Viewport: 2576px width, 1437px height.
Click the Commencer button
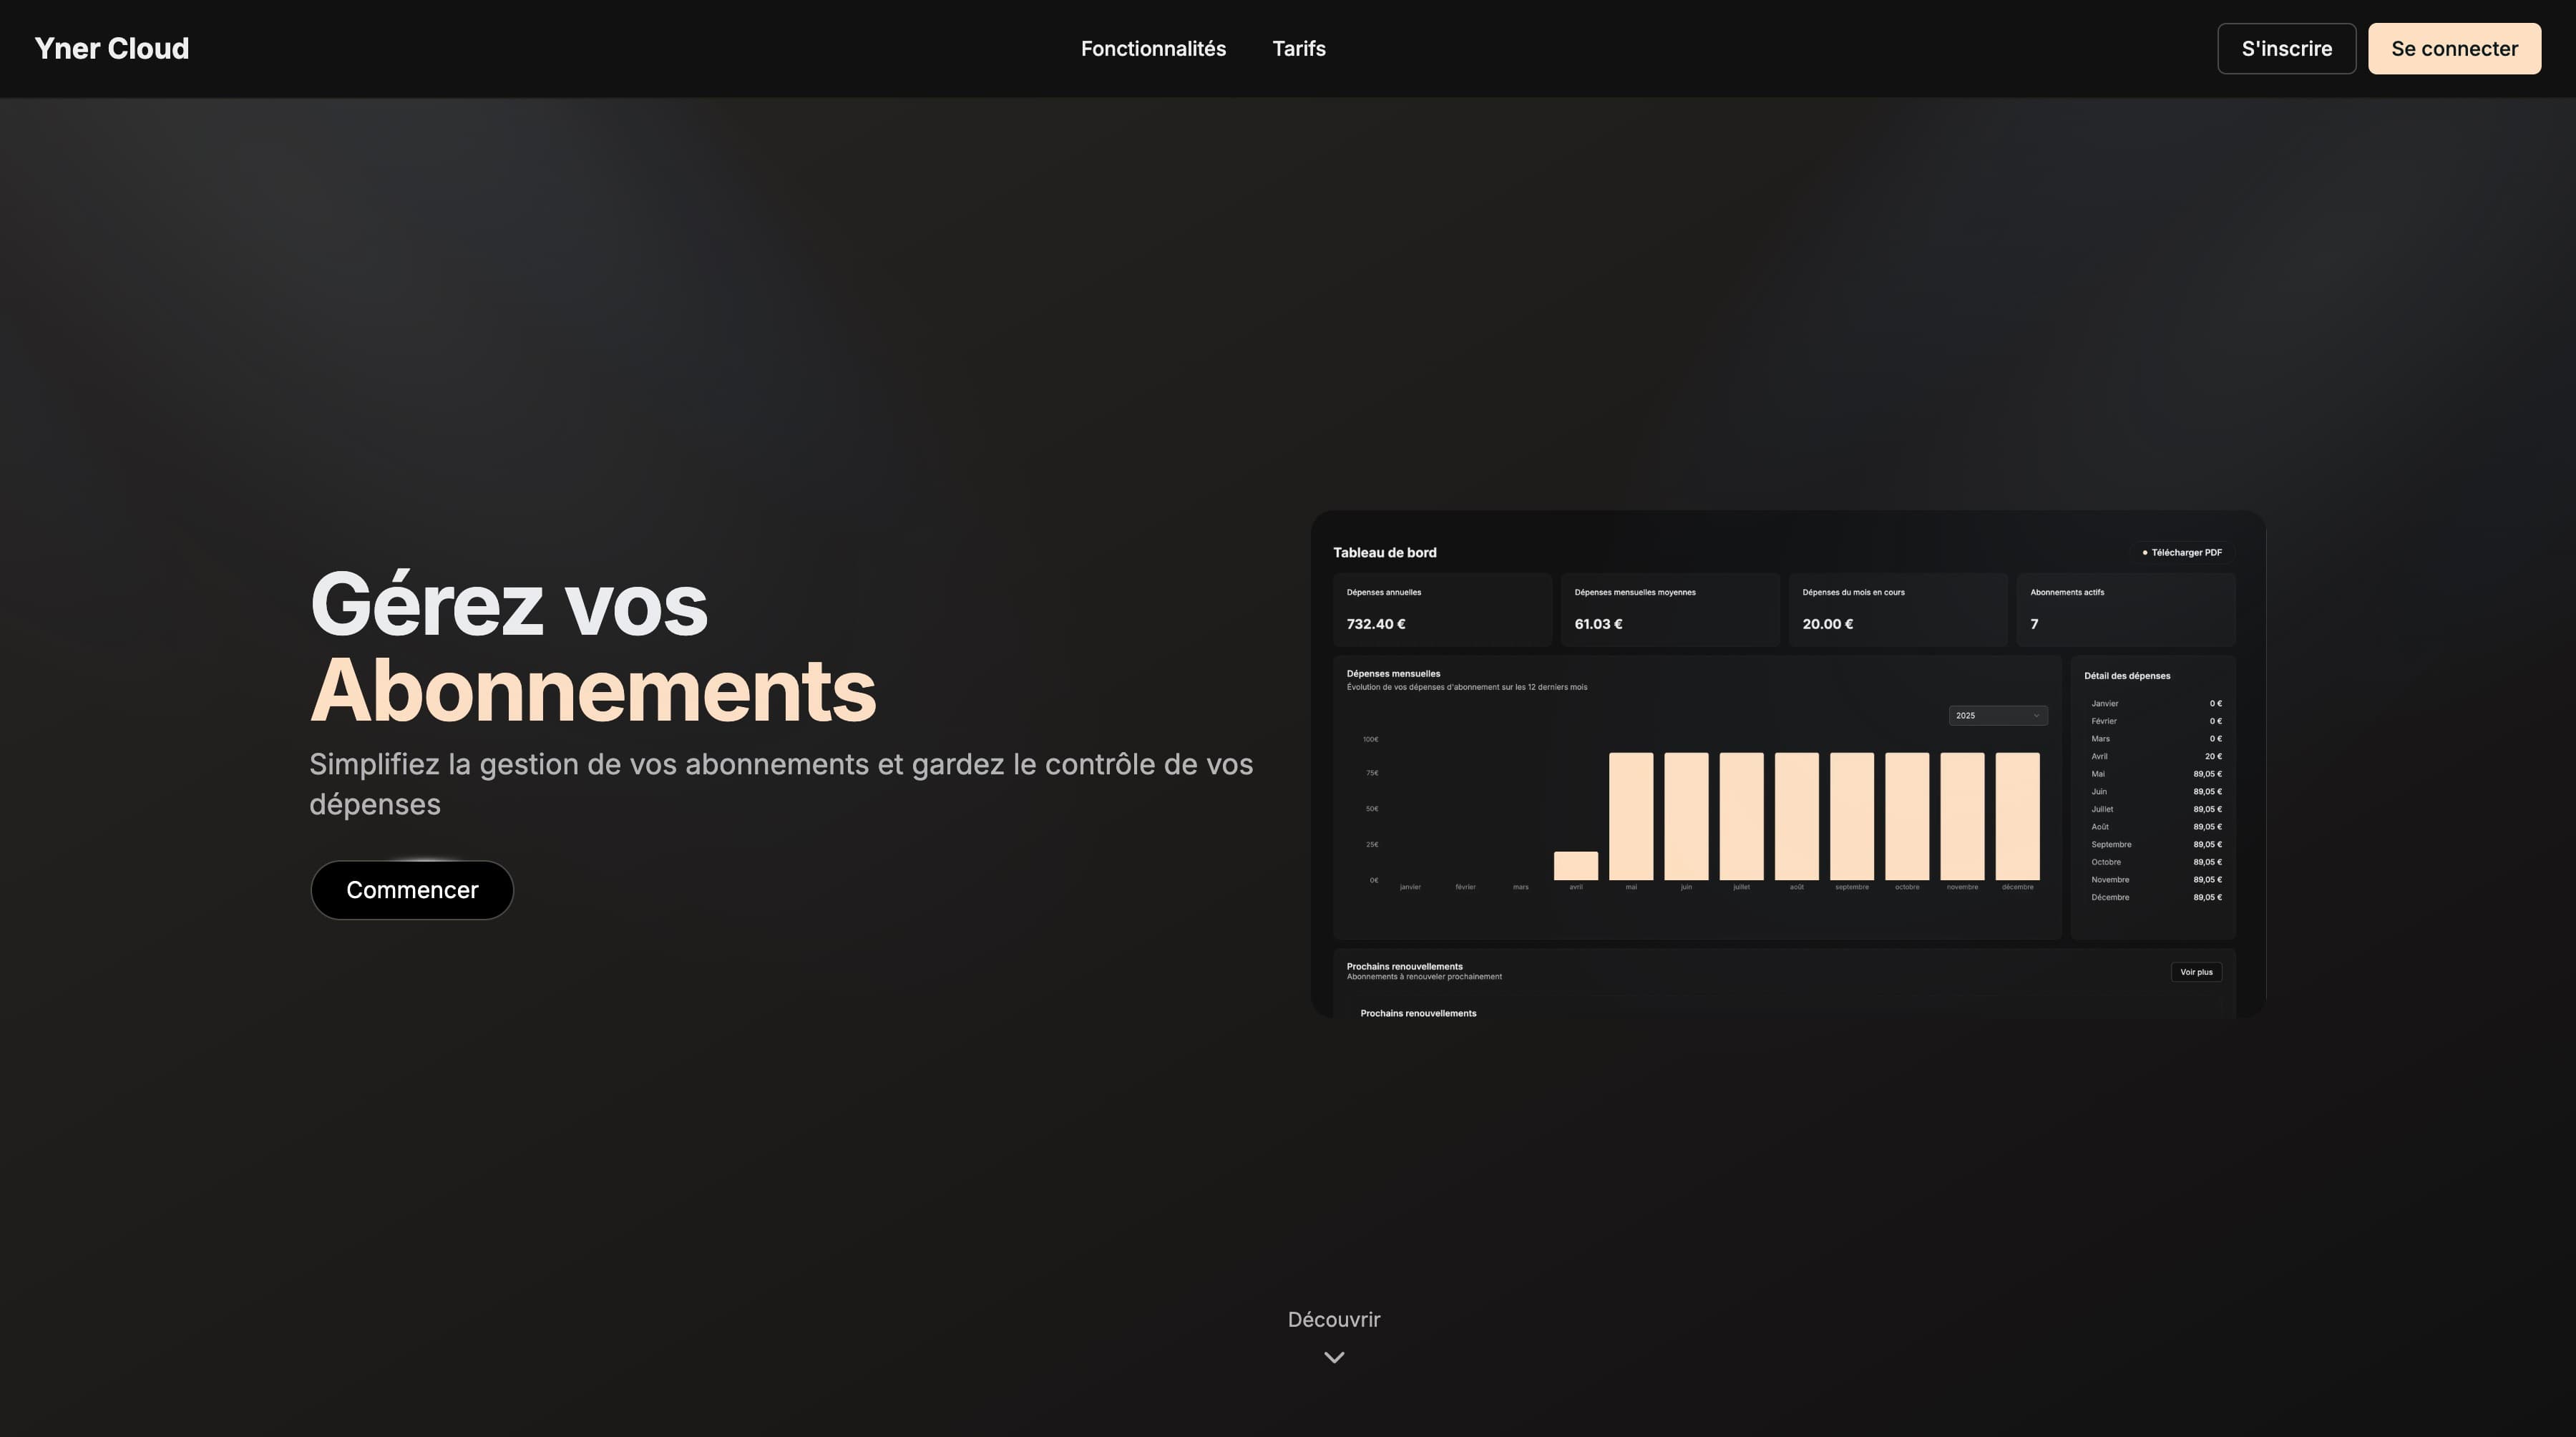411,889
